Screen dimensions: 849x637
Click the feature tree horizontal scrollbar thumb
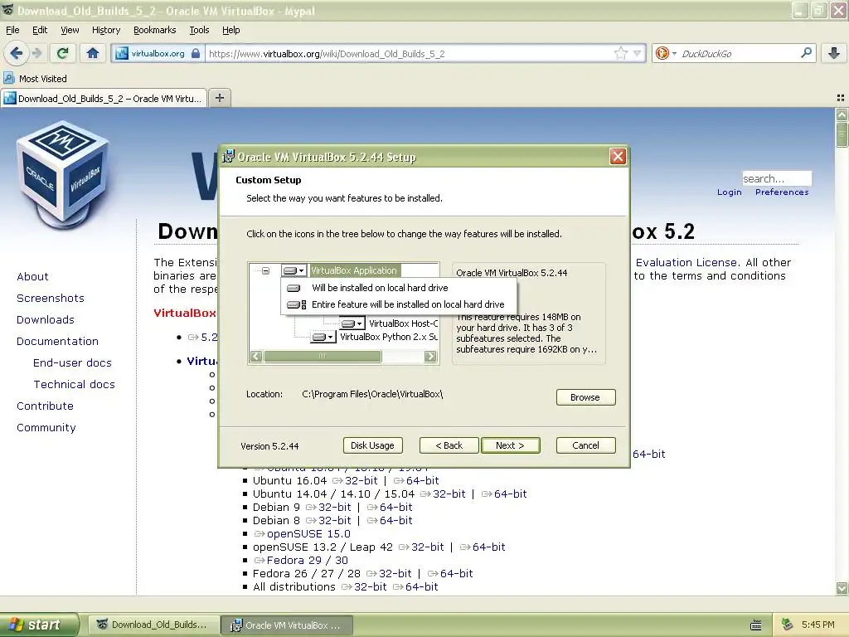(323, 356)
